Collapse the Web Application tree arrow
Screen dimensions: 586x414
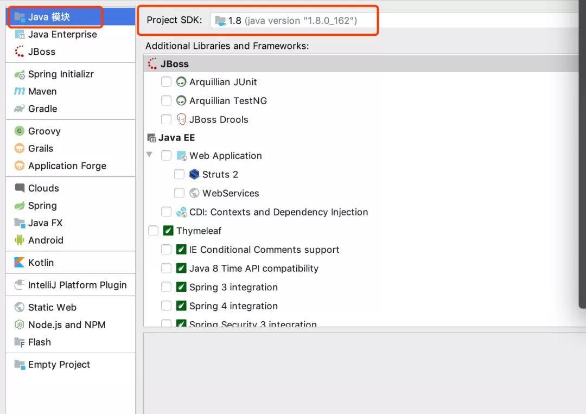(150, 154)
